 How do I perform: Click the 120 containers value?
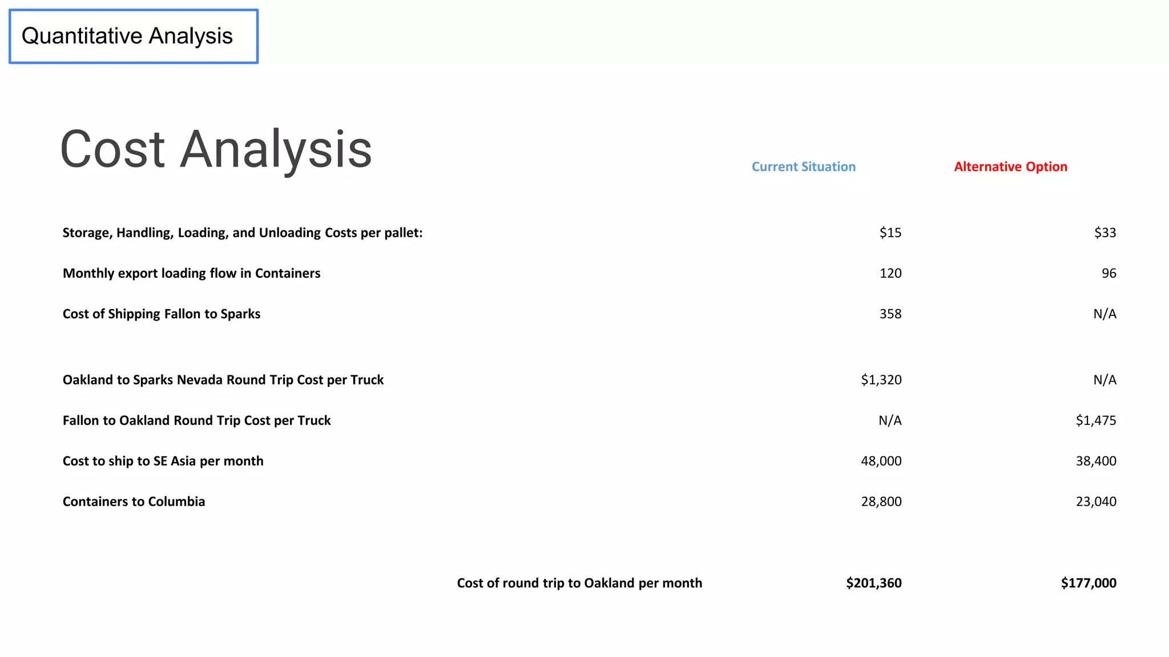[x=890, y=273]
